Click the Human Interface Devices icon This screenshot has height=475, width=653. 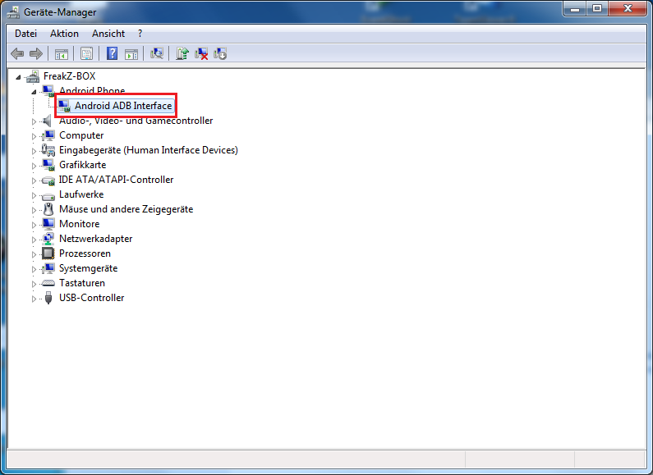coord(48,150)
